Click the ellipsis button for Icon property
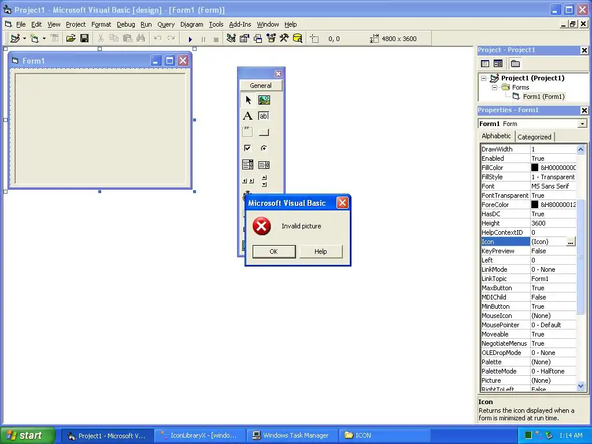Image resolution: width=592 pixels, height=444 pixels. point(571,242)
